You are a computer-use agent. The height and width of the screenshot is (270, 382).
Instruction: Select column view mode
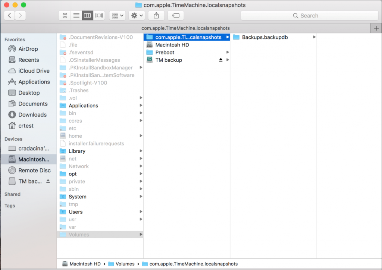coord(87,16)
